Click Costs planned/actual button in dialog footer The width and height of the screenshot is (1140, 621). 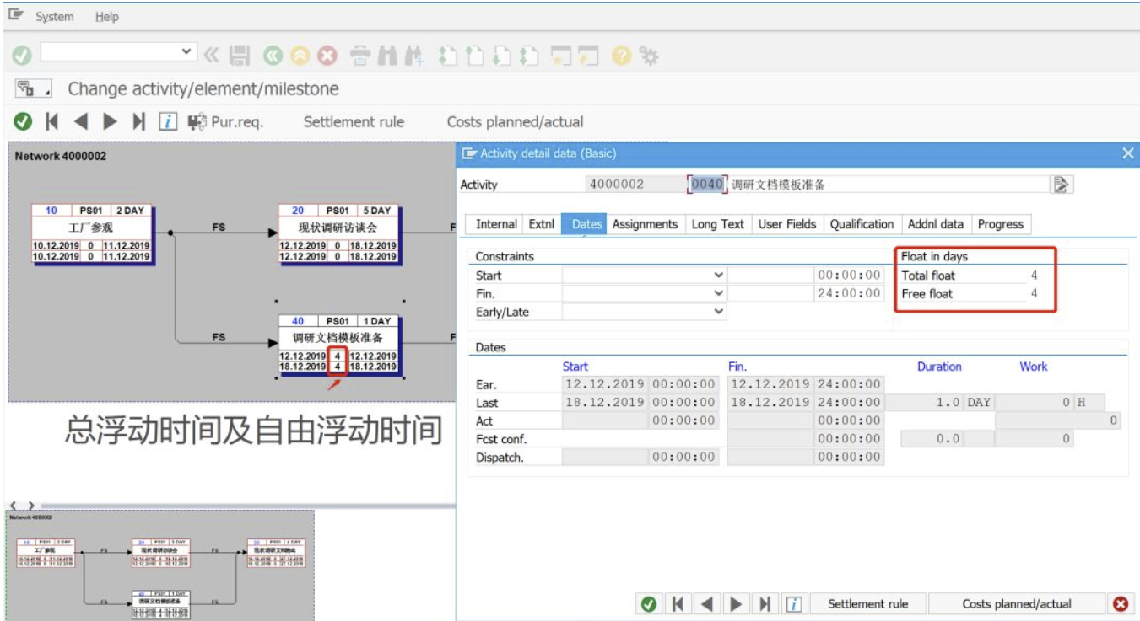1017,603
